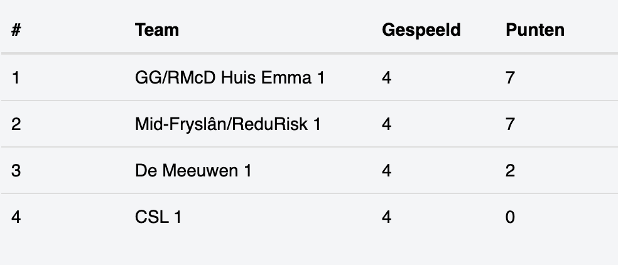Select team De Meeuwen 1
618x265 pixels.
(193, 171)
